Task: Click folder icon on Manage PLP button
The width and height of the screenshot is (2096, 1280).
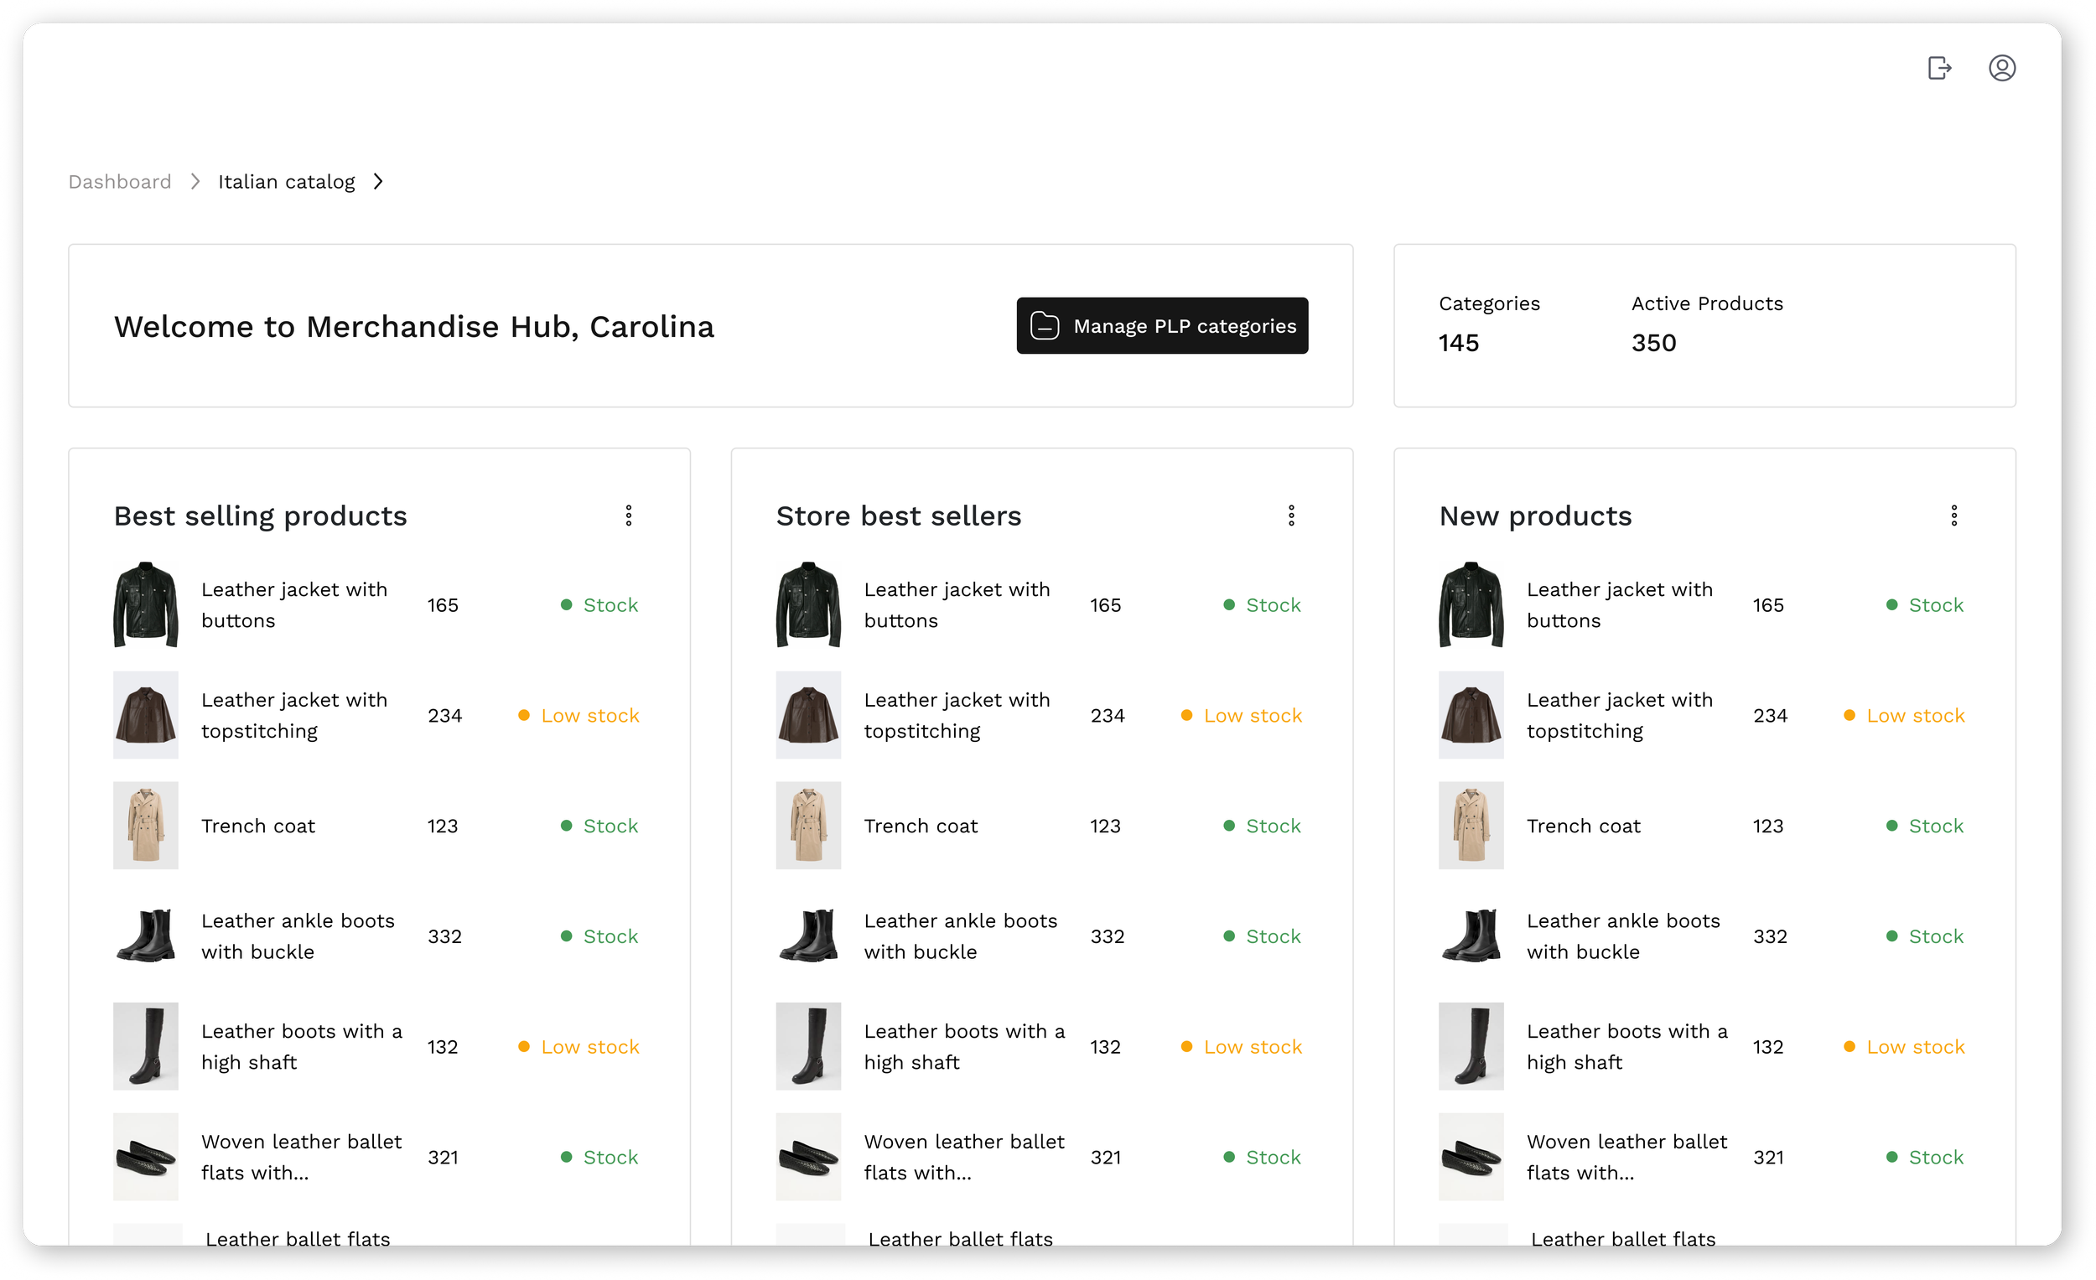Action: click(1045, 326)
